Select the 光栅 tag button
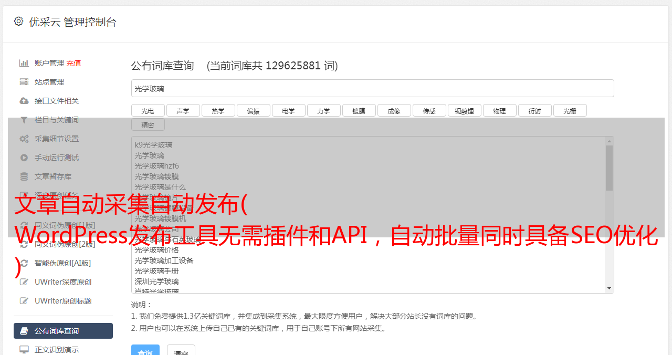The height and width of the screenshot is (355, 672). 570,110
